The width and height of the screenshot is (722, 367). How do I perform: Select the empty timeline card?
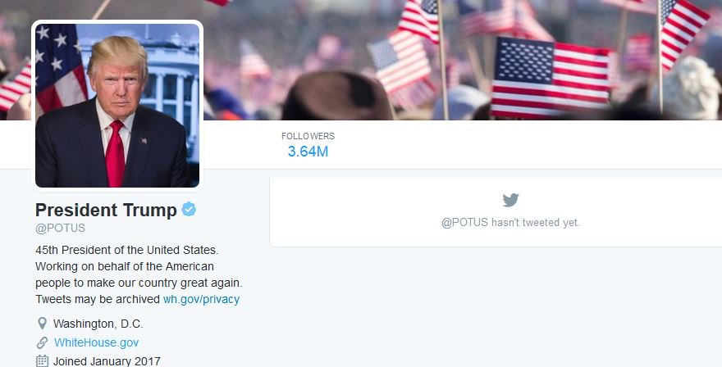pyautogui.click(x=496, y=212)
